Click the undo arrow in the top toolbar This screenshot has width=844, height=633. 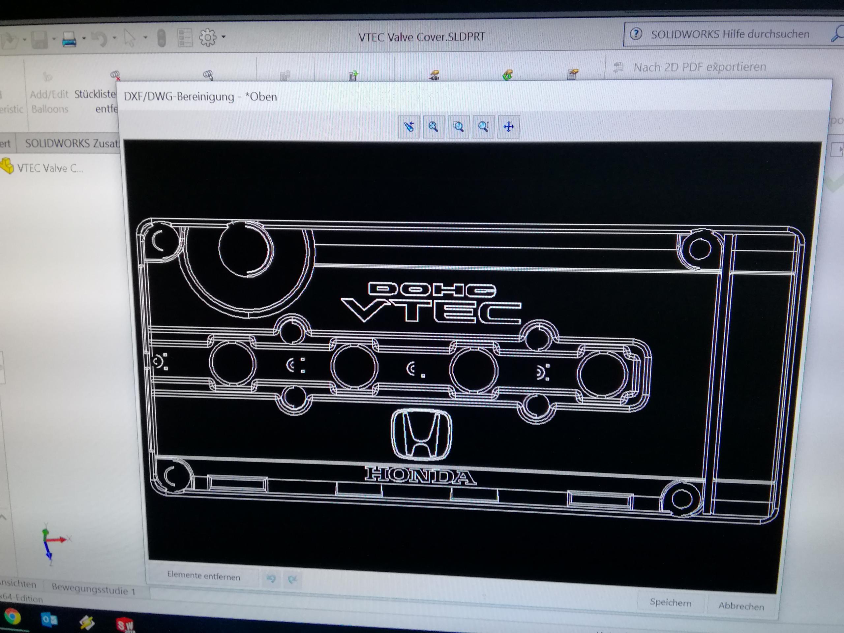(100, 38)
